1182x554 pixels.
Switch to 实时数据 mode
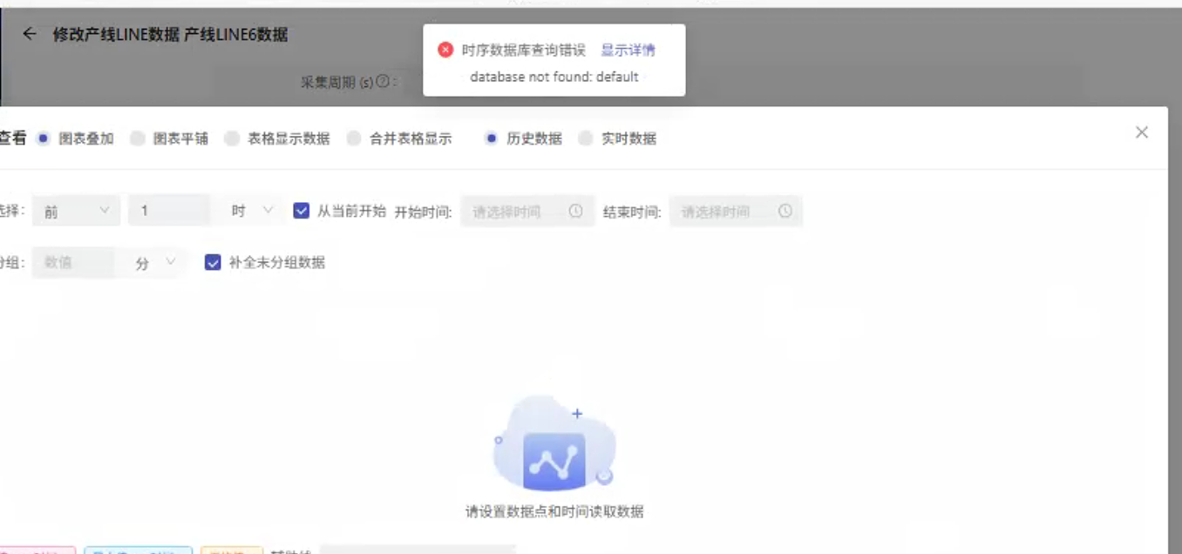[x=586, y=138]
